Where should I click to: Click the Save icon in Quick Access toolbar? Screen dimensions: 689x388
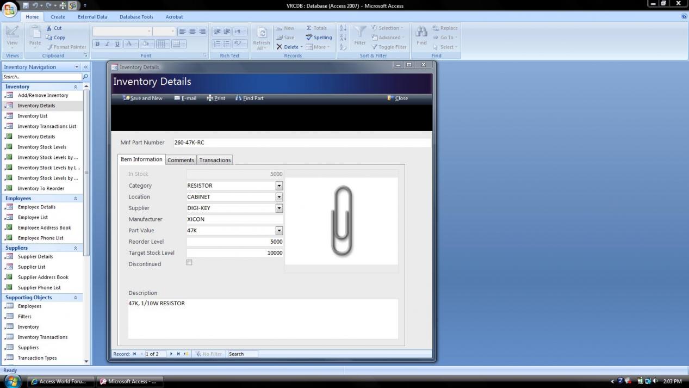[x=26, y=5]
